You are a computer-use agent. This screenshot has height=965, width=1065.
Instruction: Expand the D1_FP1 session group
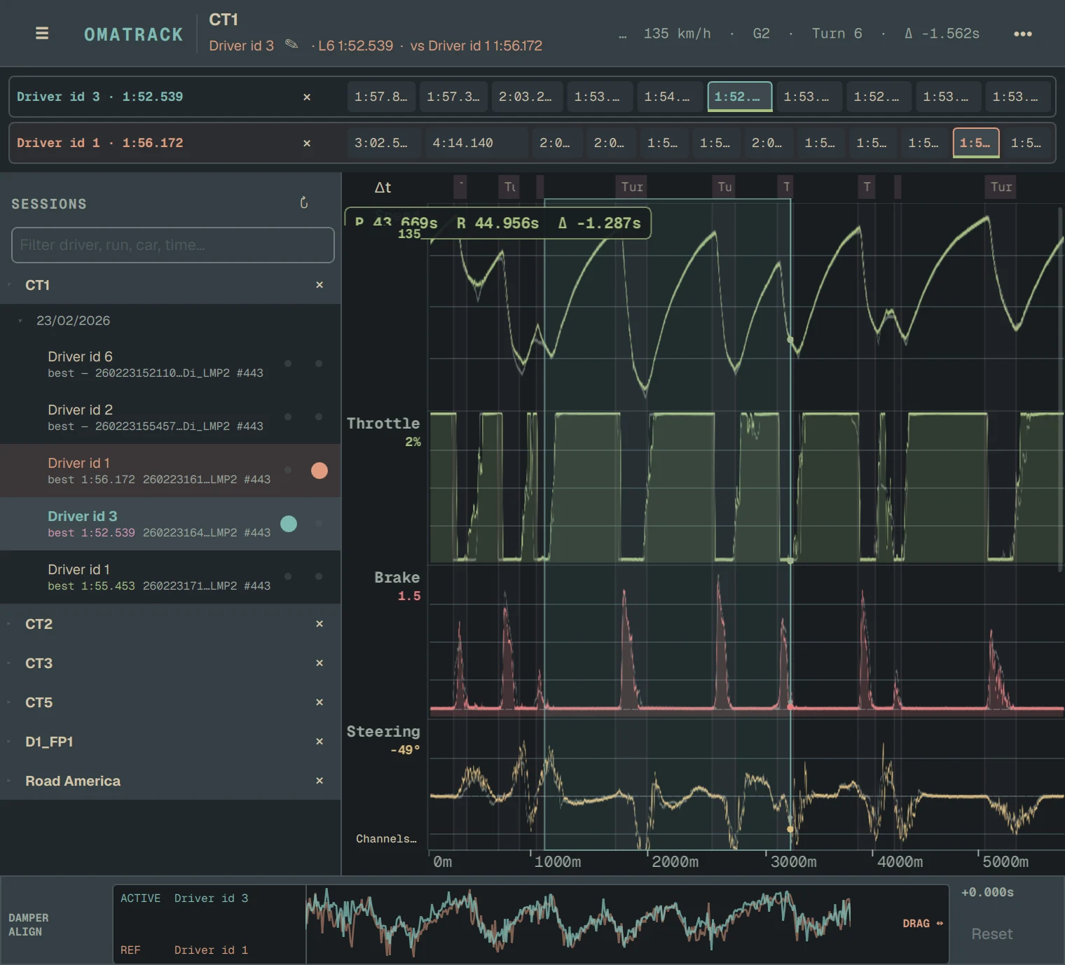(x=9, y=742)
